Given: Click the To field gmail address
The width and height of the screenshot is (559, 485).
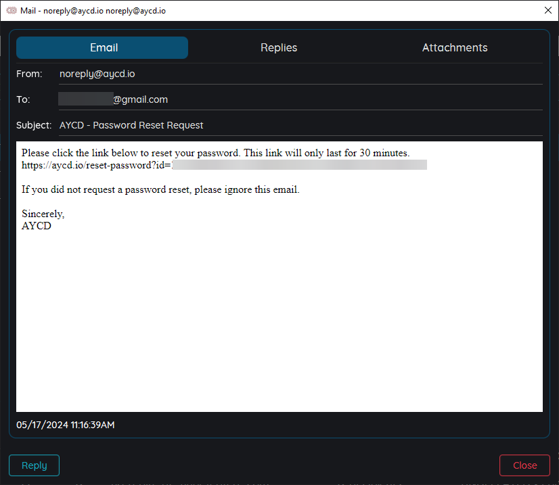Looking at the screenshot, I should 300,99.
